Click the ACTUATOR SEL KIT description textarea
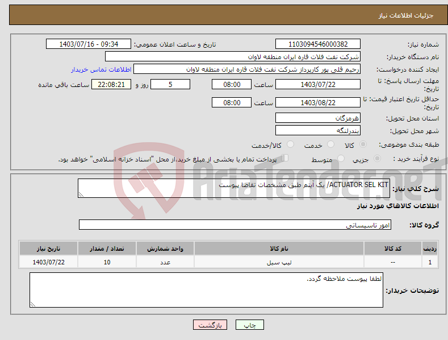The width and height of the screenshot is (448, 340). pyautogui.click(x=234, y=188)
